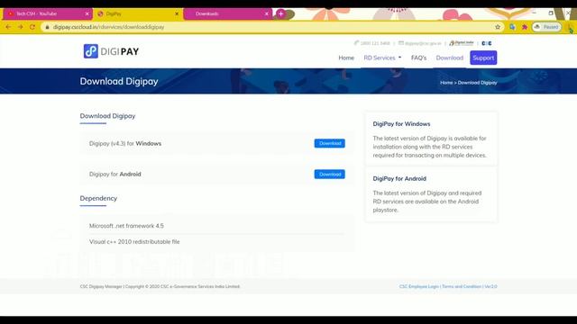
Task: Click the DigiPay for Windows card heading
Action: point(401,124)
